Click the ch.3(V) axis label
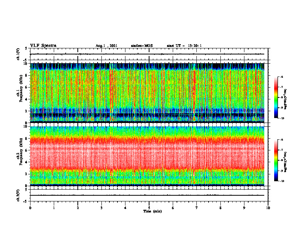302x233 pixels. click(18, 195)
